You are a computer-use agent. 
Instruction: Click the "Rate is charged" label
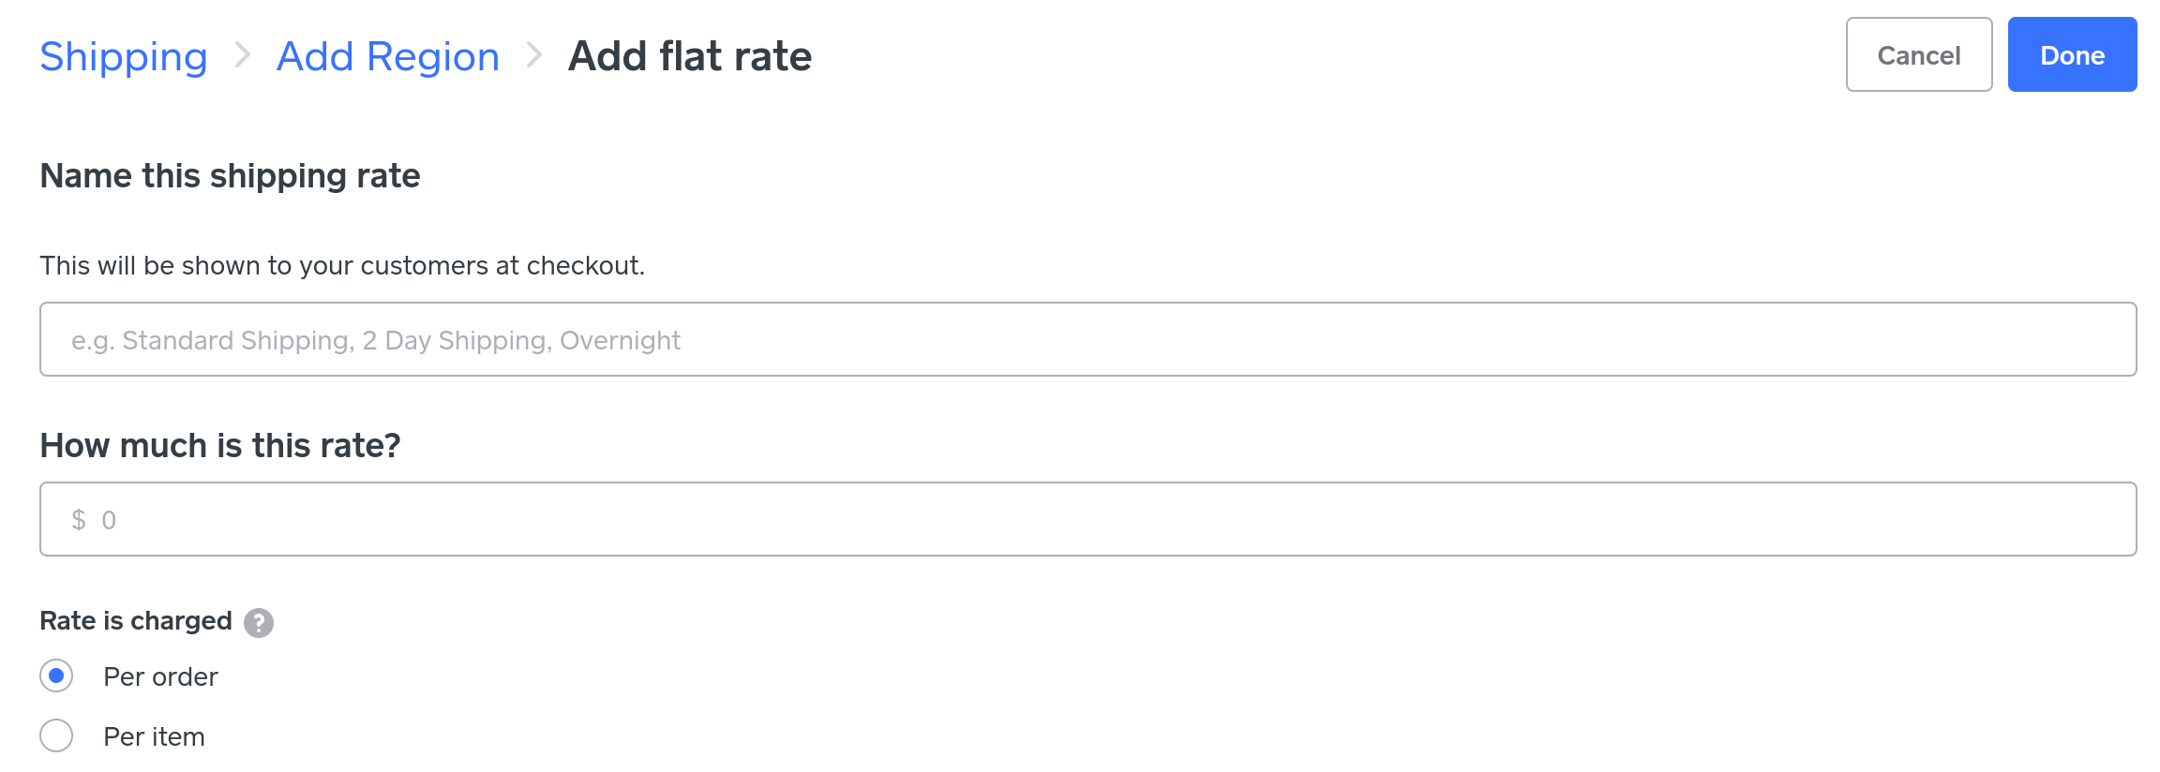click(136, 620)
